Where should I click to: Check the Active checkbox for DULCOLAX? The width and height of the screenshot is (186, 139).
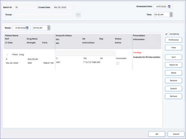pyautogui.click(x=117, y=63)
